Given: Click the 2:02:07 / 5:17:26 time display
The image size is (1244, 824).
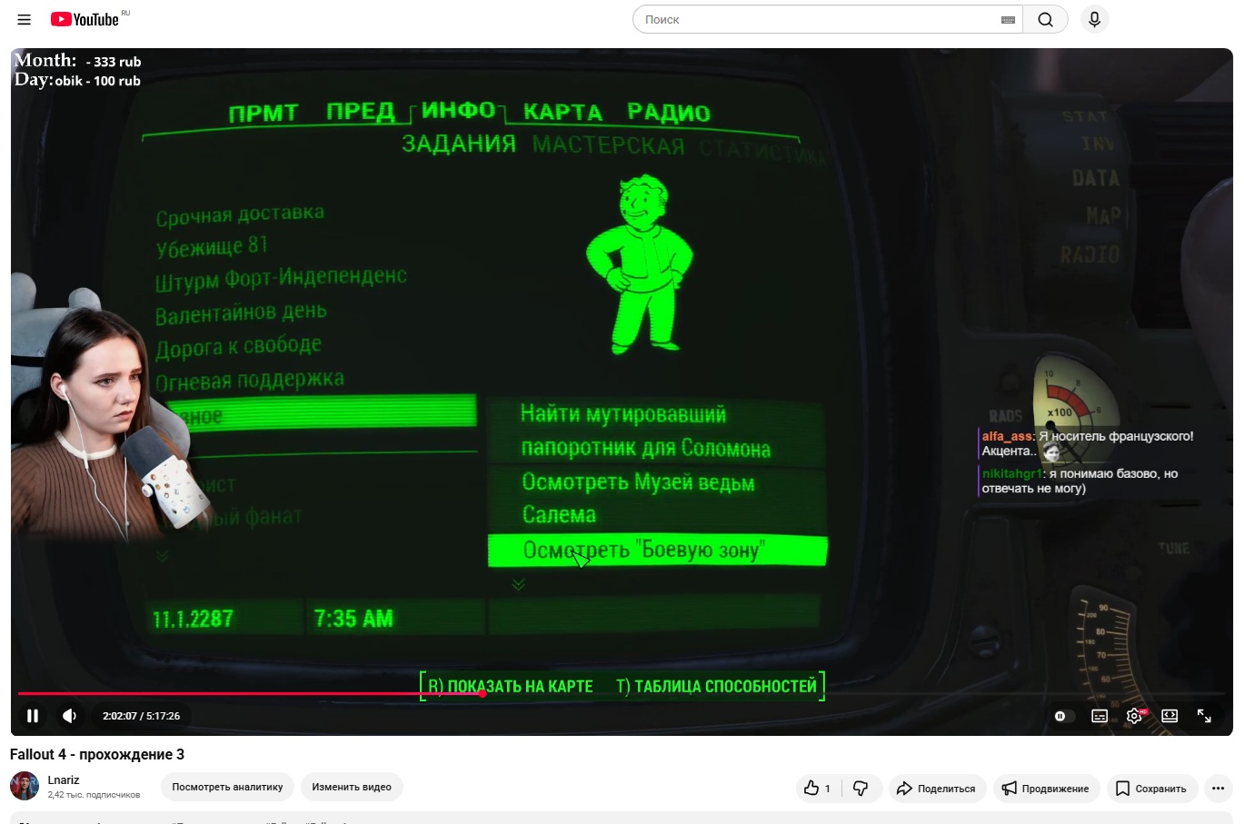Looking at the screenshot, I should tap(141, 716).
